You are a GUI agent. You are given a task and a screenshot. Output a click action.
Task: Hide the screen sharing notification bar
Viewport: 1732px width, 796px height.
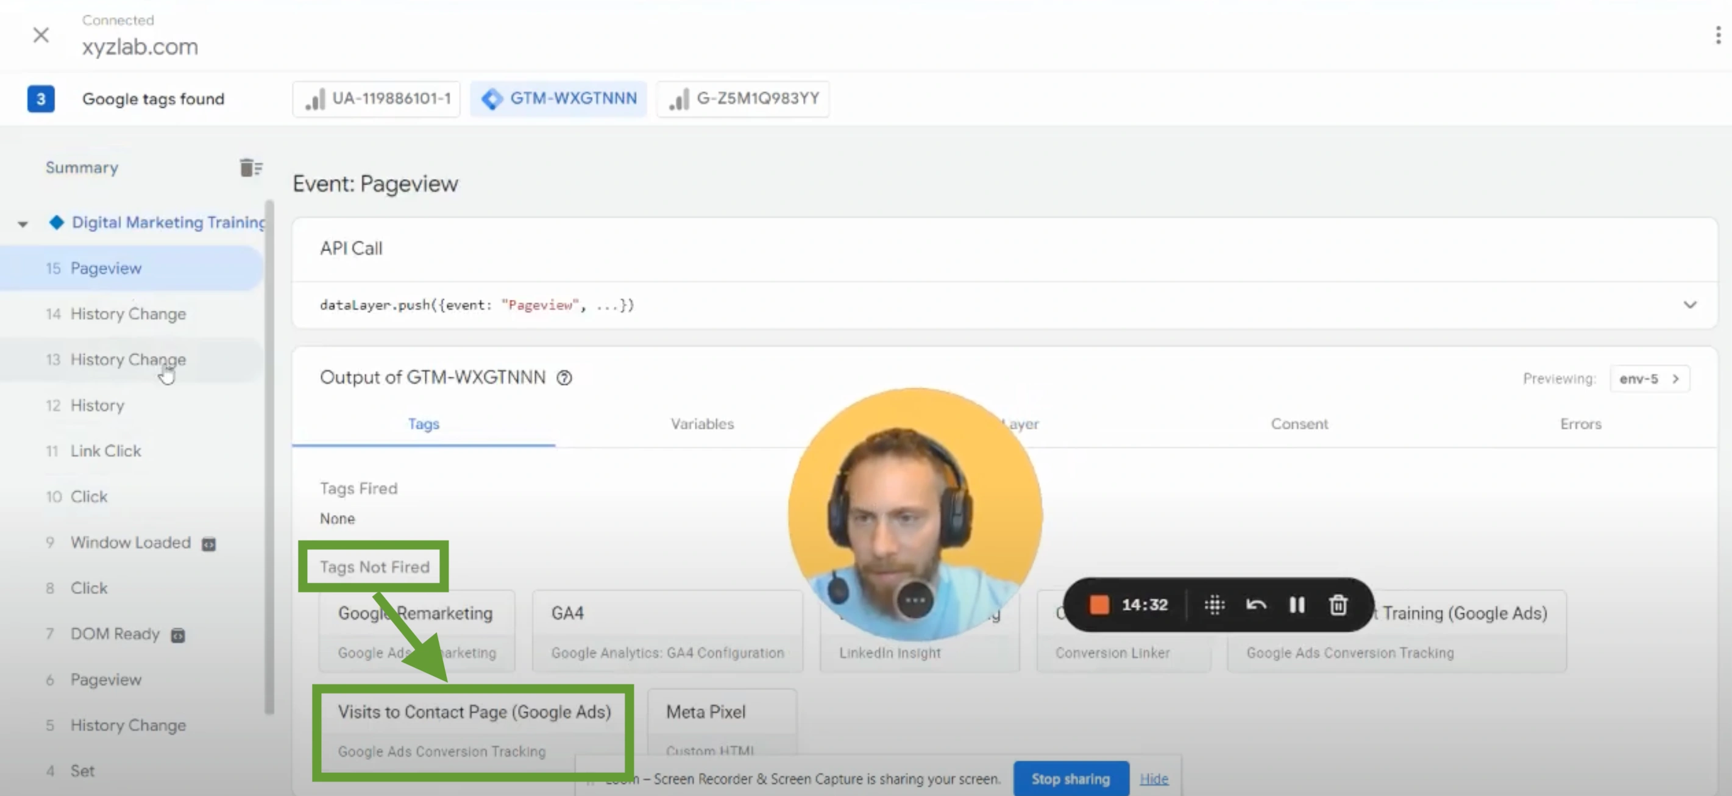point(1154,778)
